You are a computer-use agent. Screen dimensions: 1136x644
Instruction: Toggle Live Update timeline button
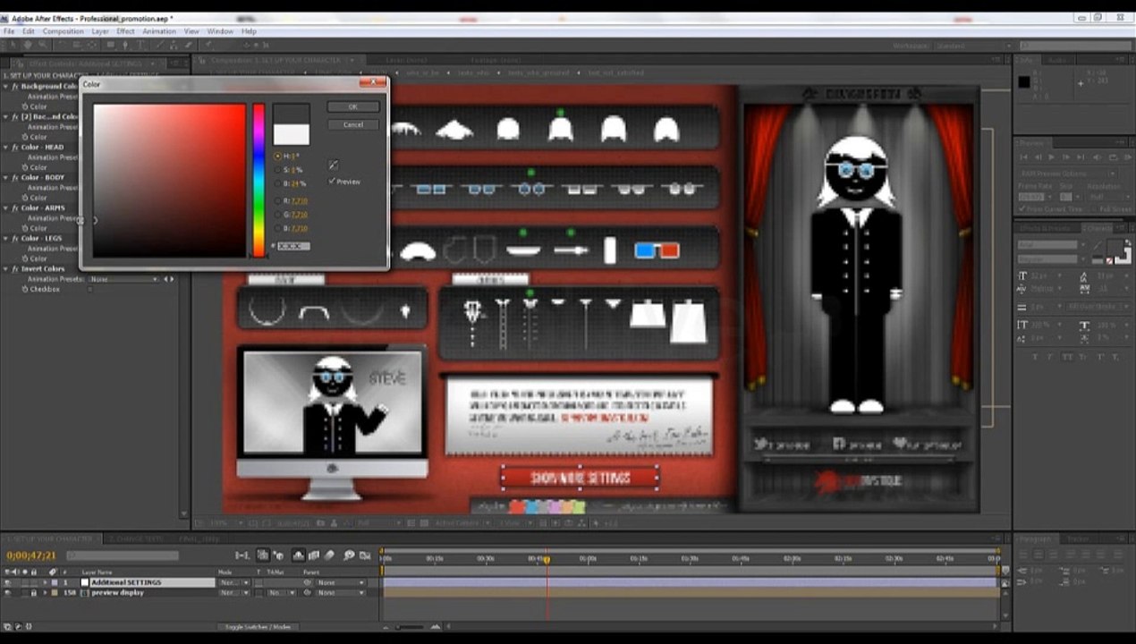coord(263,555)
